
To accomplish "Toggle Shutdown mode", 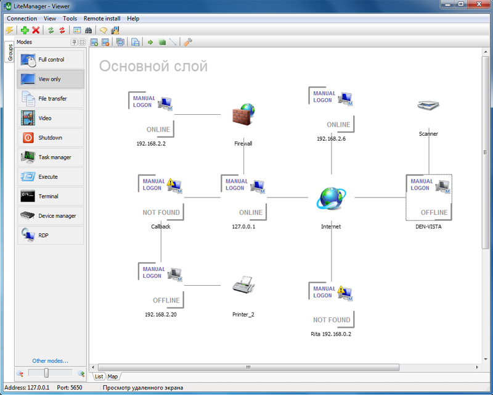I will pos(50,138).
